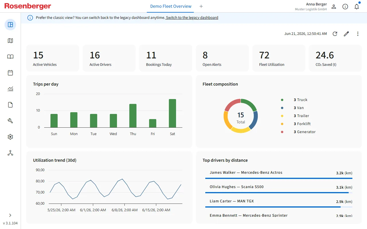Click the green Truck donut segment
The height and width of the screenshot is (229, 367).
click(250, 104)
